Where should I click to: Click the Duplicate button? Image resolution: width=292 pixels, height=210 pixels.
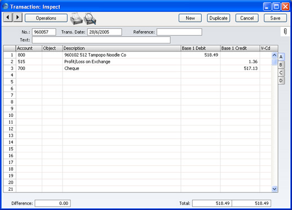218,18
